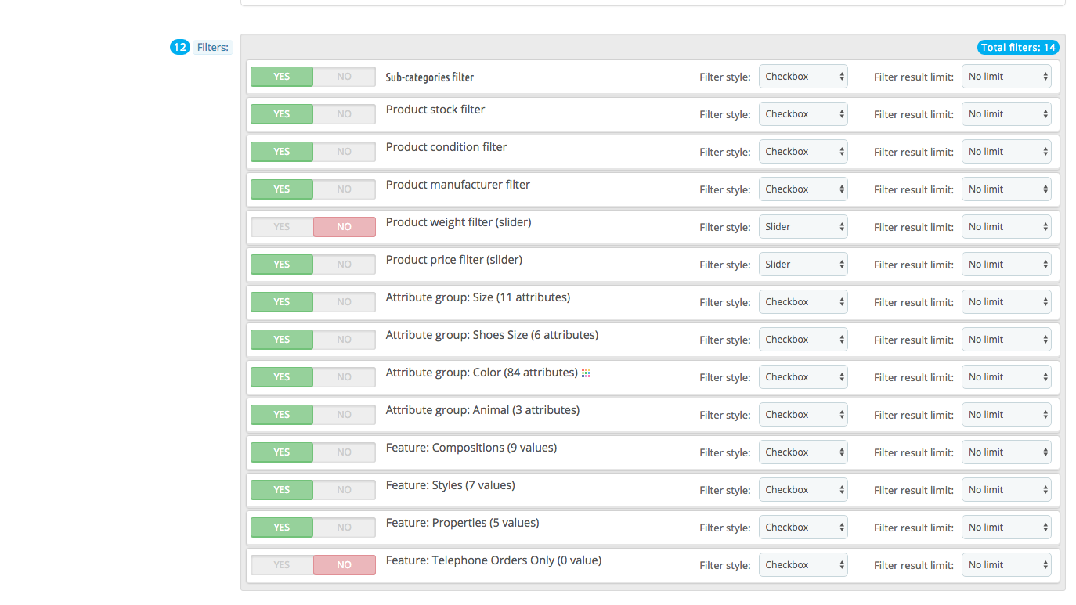Viewport: 1076px width, 605px height.
Task: Open the Slider style dropdown for Product weight
Action: pyautogui.click(x=803, y=227)
